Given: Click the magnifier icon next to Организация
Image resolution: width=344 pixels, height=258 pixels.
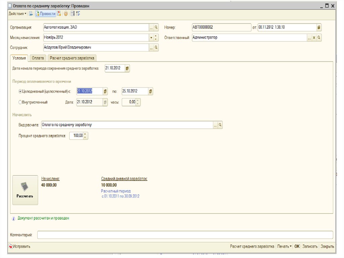Looking at the screenshot, I should pos(156,28).
